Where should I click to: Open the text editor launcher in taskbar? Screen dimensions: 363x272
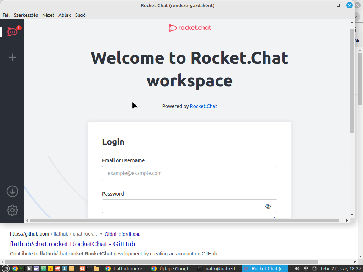(36, 268)
